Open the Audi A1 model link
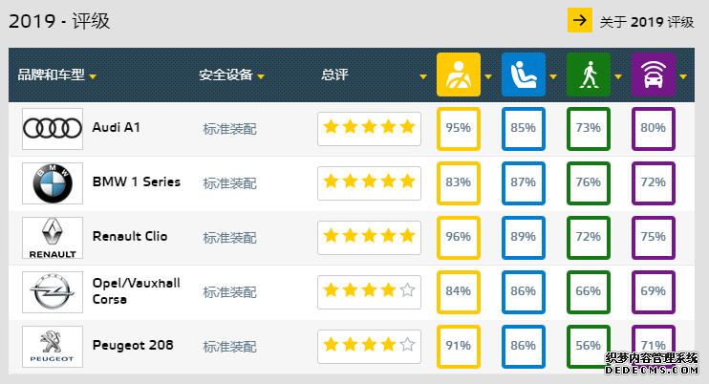Viewport: 709px width, 384px height. pos(117,127)
